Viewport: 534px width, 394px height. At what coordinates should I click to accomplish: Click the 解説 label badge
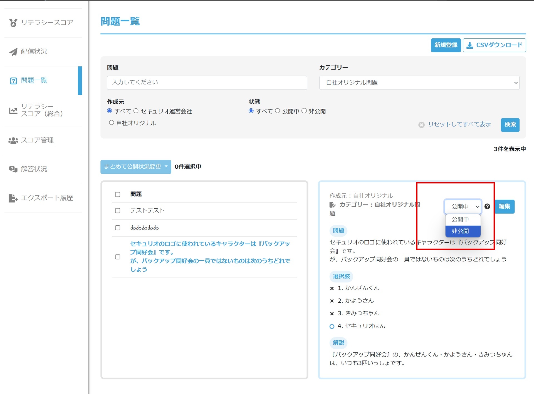coord(338,343)
